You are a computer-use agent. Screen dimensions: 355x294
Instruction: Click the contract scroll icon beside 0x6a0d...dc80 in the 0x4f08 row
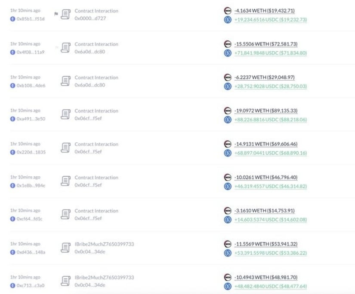pyautogui.click(x=66, y=48)
